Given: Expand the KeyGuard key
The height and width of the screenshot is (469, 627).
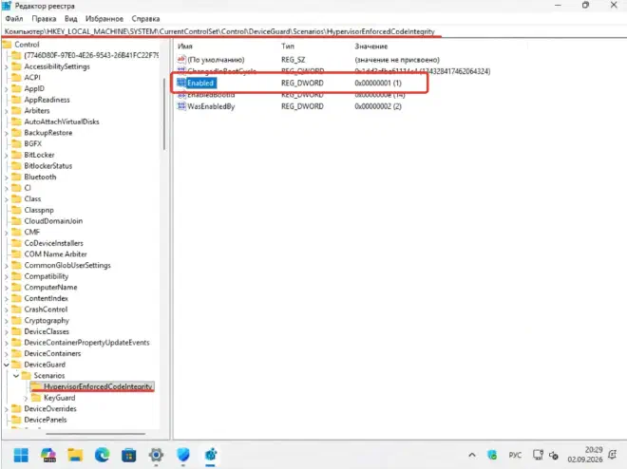Looking at the screenshot, I should [26, 399].
